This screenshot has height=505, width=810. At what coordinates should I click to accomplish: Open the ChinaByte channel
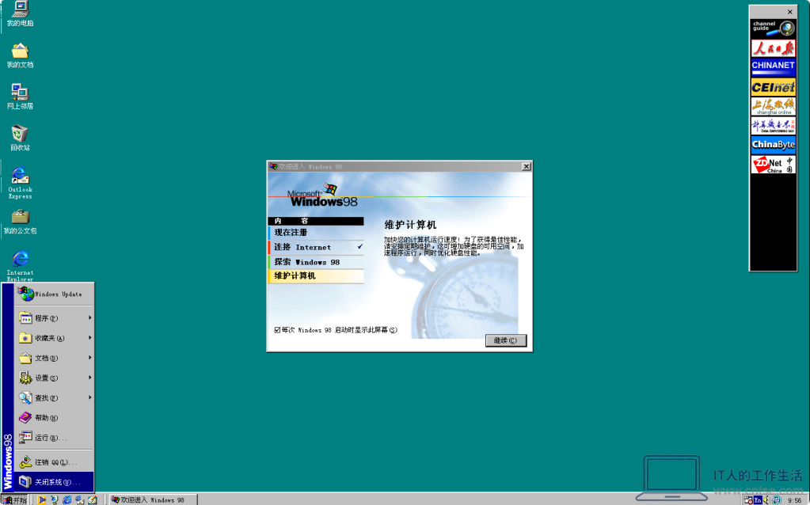coord(773,145)
